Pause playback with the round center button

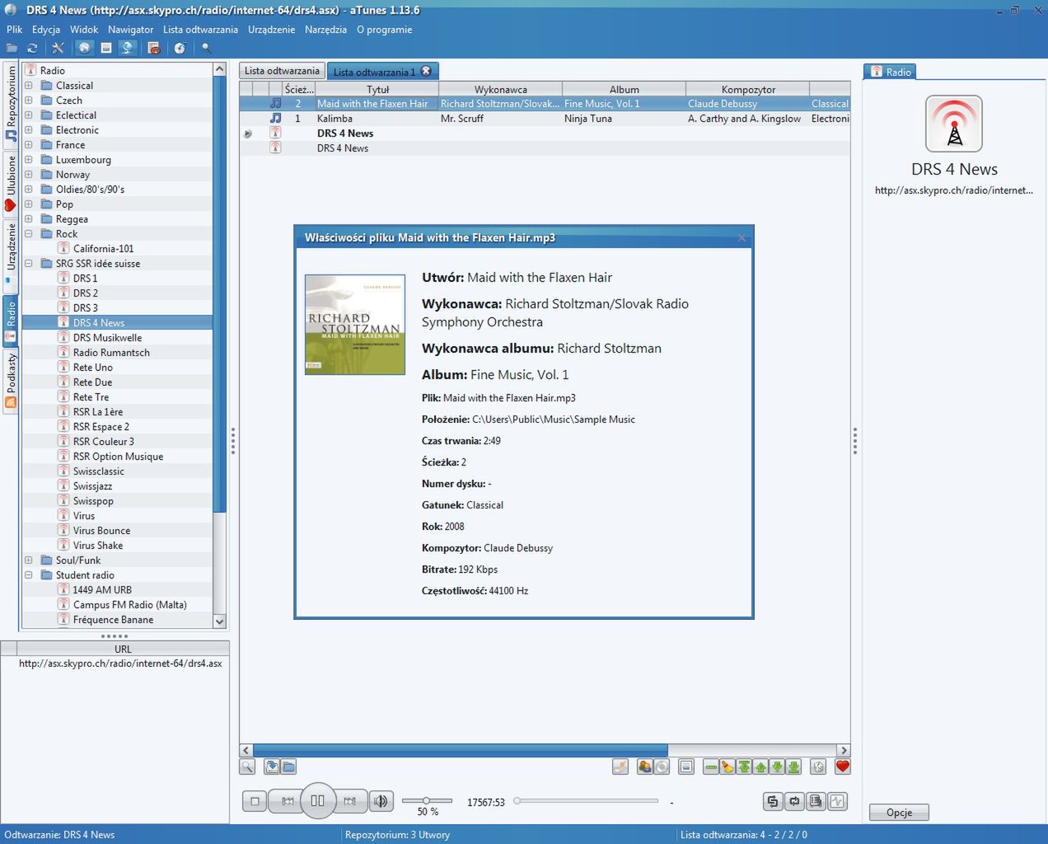point(318,800)
